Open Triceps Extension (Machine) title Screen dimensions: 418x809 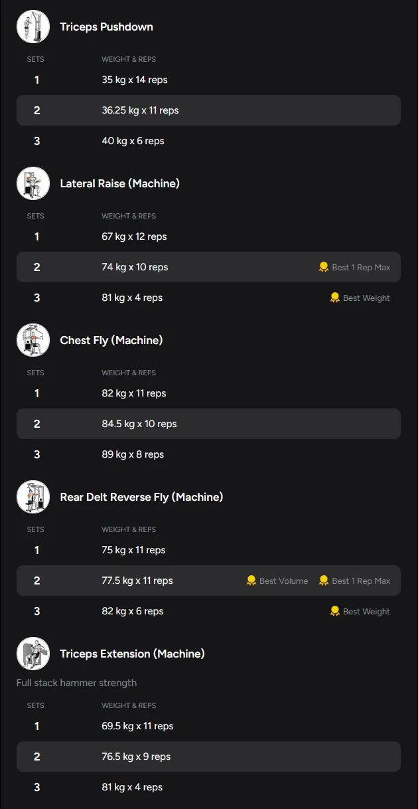132,654
